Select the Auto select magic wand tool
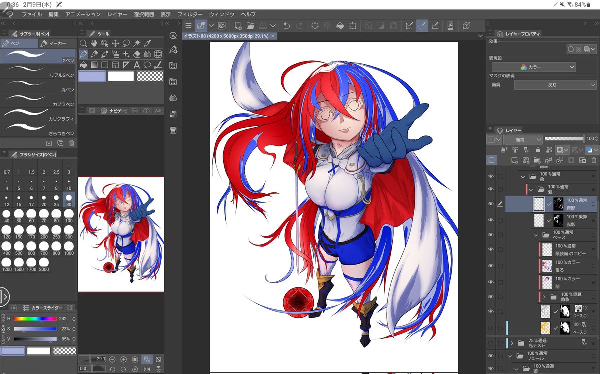This screenshot has width=600, height=374. click(x=137, y=44)
